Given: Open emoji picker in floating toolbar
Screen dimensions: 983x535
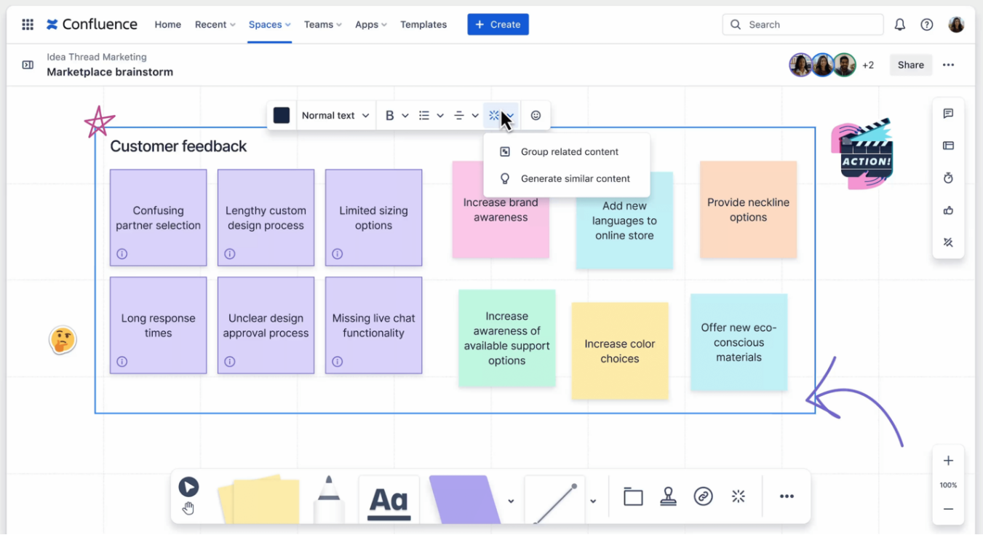Looking at the screenshot, I should [x=536, y=115].
